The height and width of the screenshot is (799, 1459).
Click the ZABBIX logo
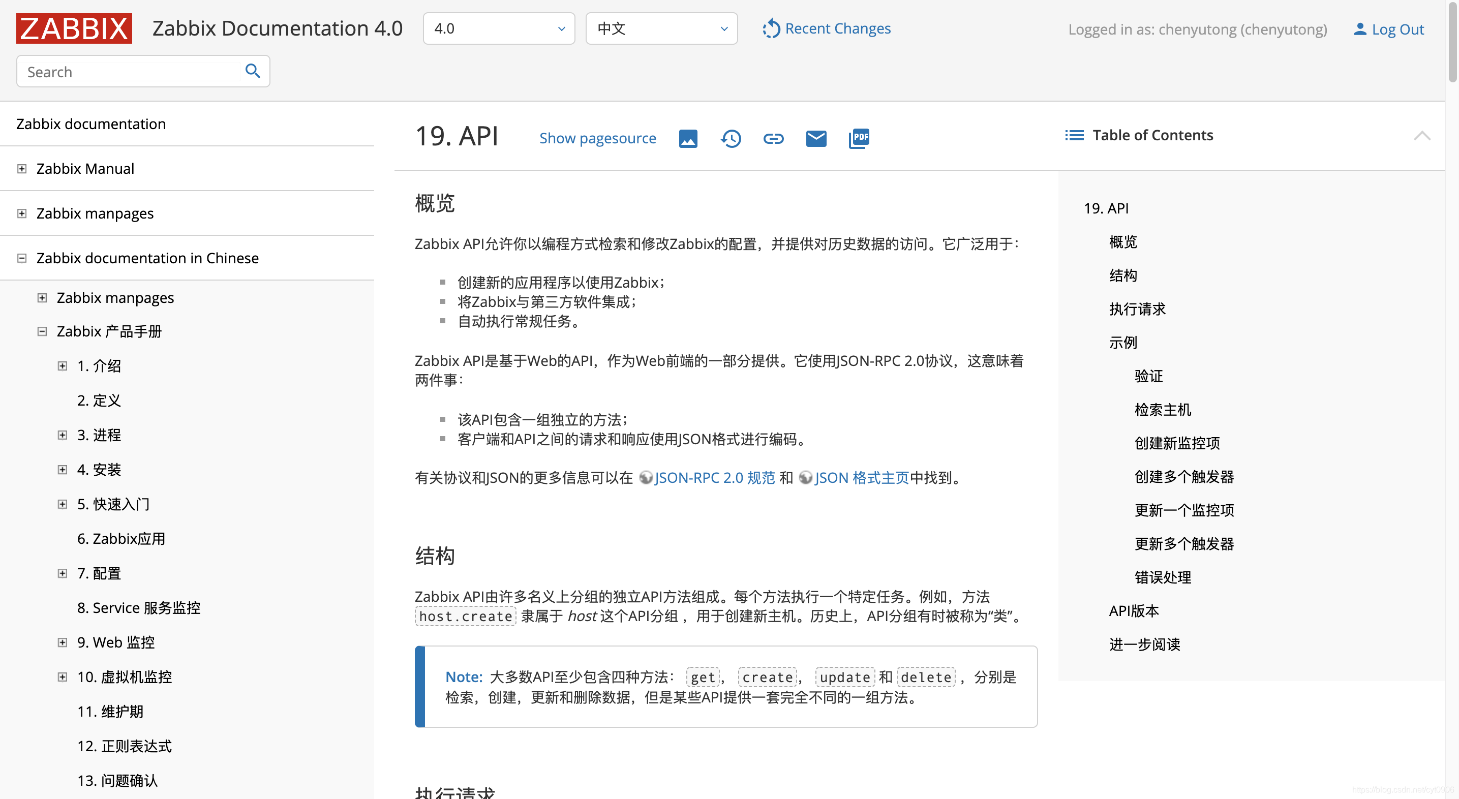coord(74,28)
